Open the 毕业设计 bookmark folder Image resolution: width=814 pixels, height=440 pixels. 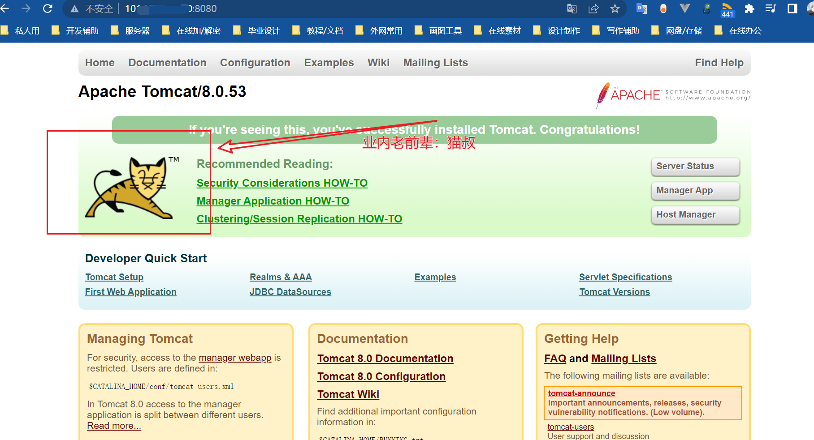pyautogui.click(x=257, y=30)
